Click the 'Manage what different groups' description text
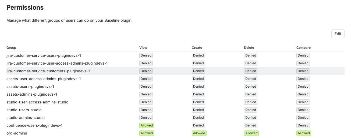This screenshot has width=351, height=138. click(x=69, y=20)
